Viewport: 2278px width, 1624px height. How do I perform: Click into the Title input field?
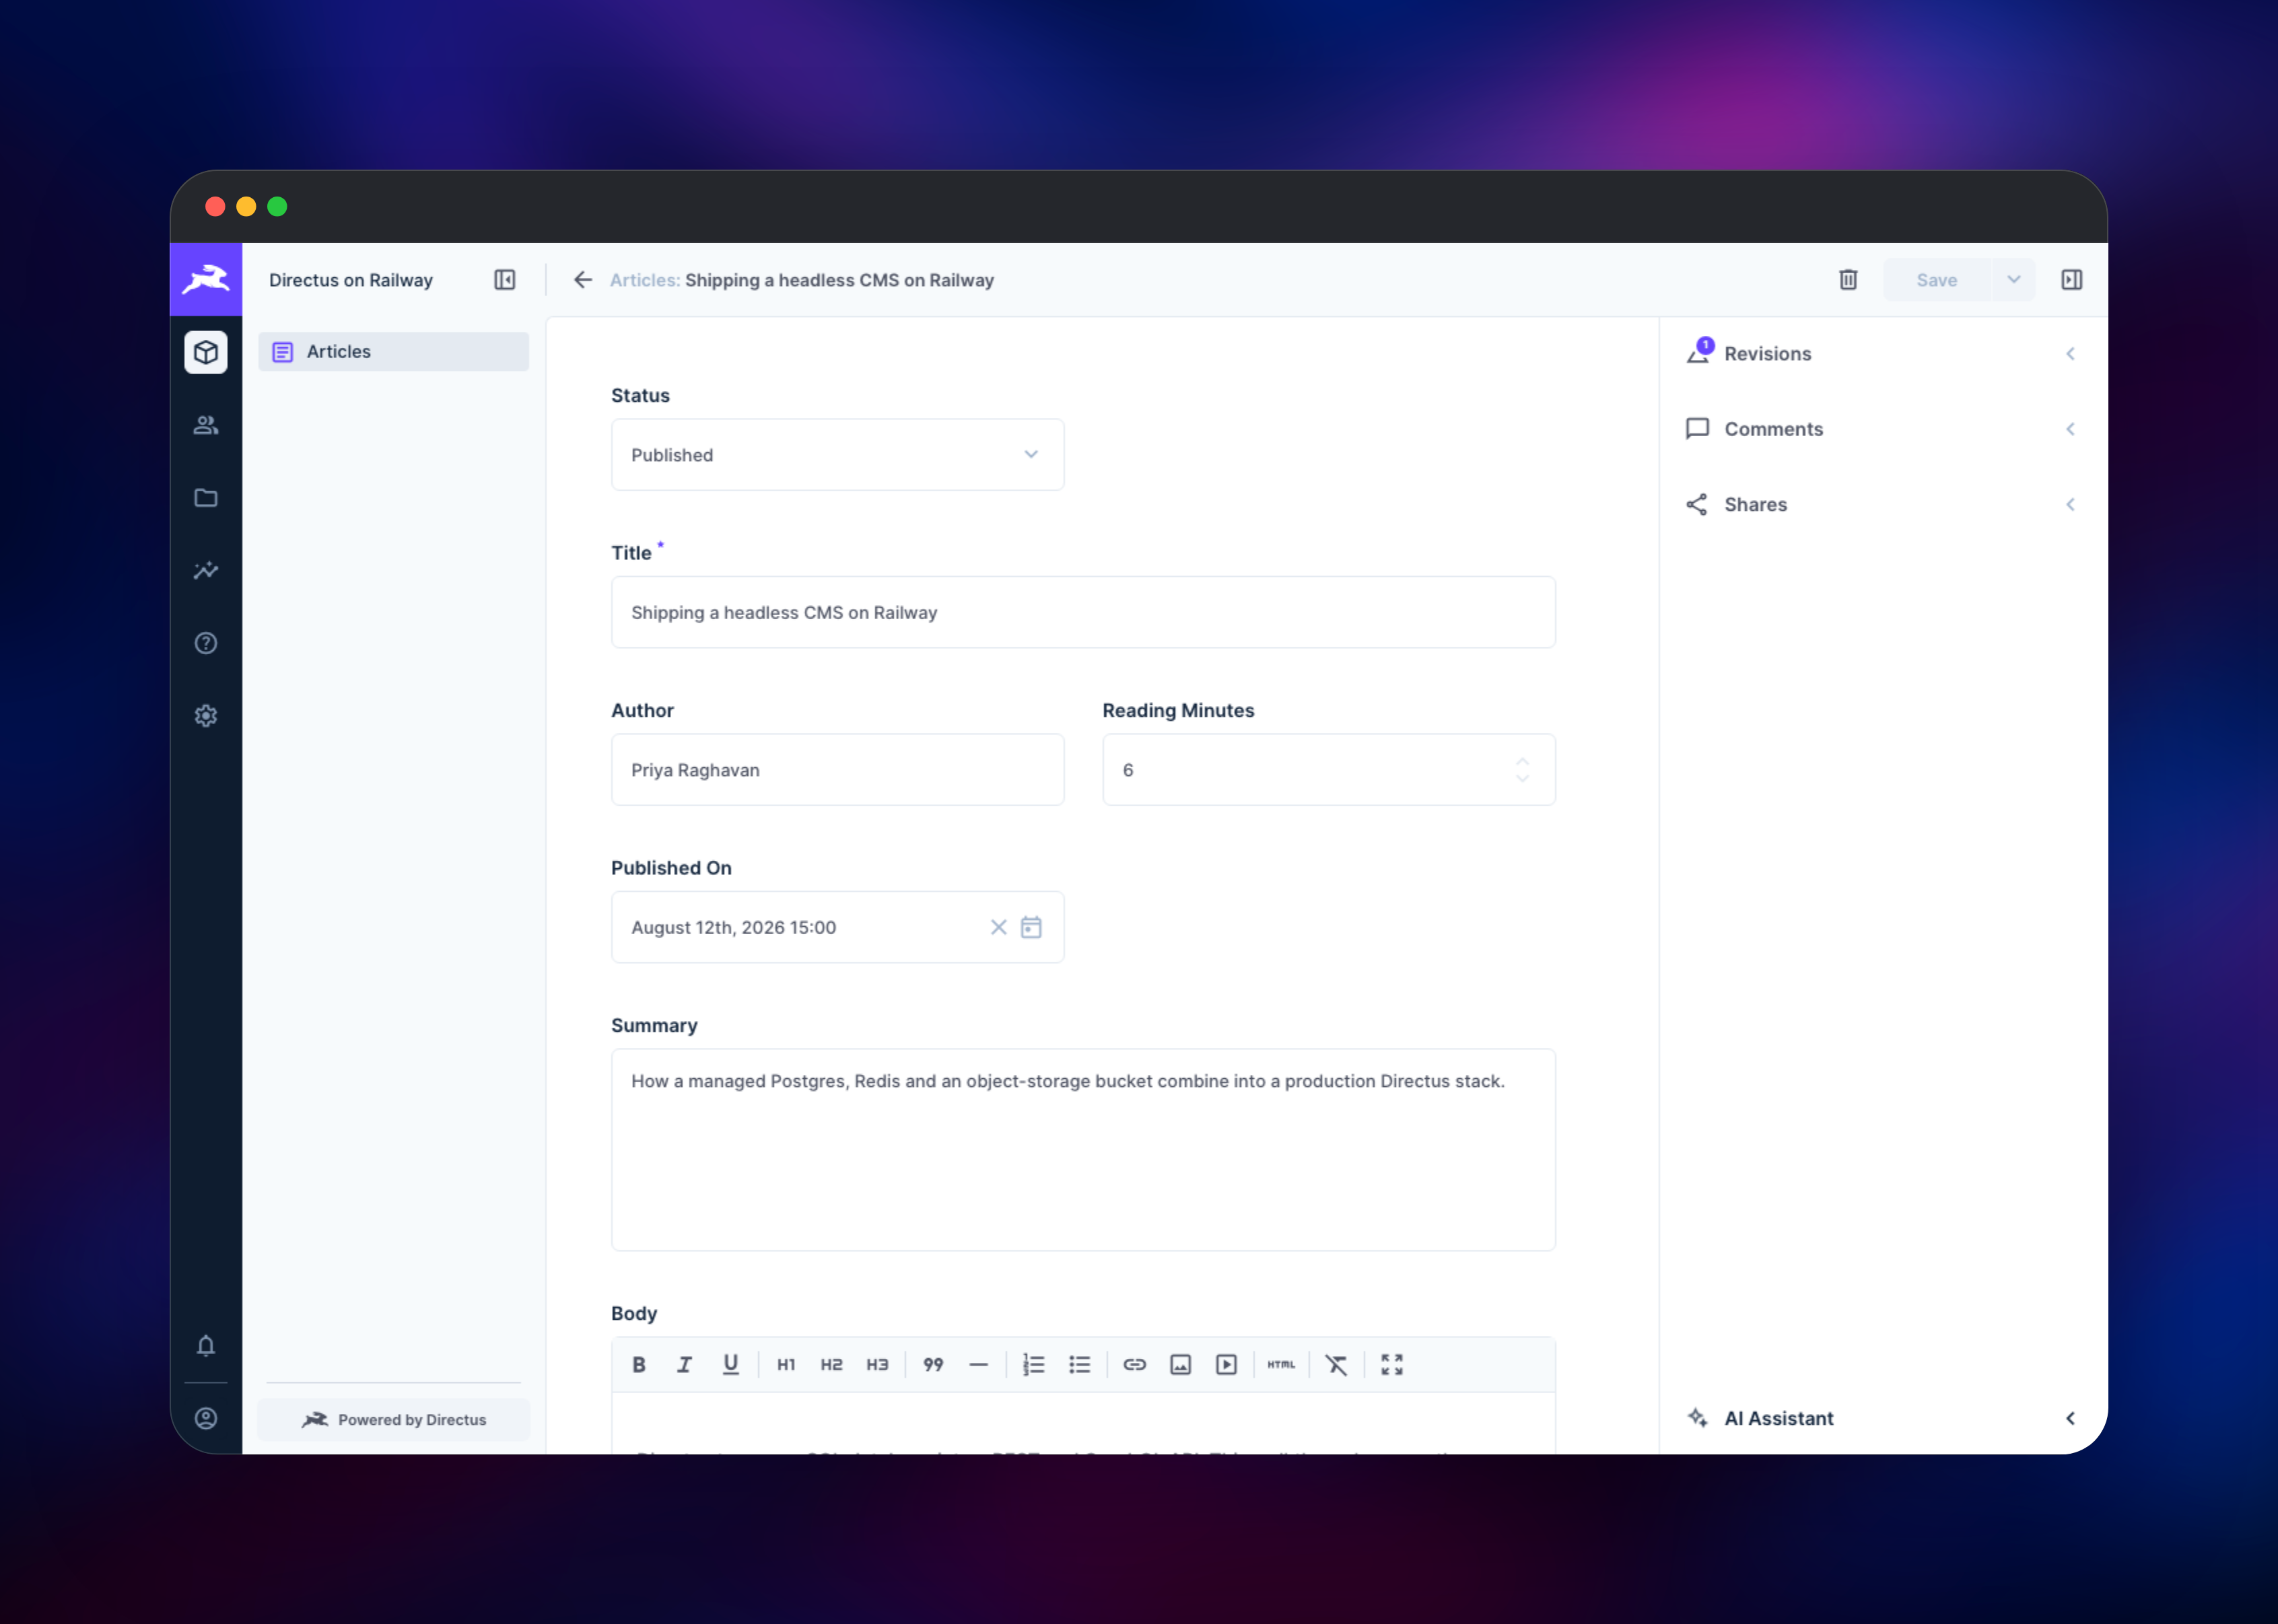pyautogui.click(x=1083, y=612)
